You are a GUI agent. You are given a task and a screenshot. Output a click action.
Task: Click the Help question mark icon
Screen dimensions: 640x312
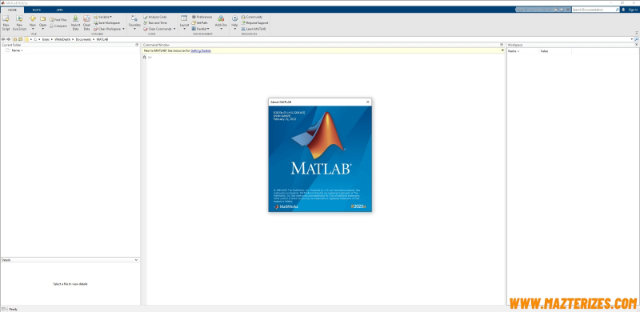point(234,18)
